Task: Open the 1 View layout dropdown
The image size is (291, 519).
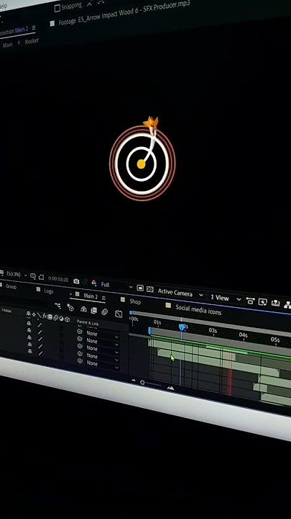Action: pyautogui.click(x=226, y=298)
